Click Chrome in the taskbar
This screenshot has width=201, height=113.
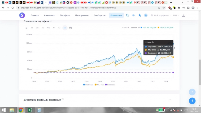coord(21,110)
